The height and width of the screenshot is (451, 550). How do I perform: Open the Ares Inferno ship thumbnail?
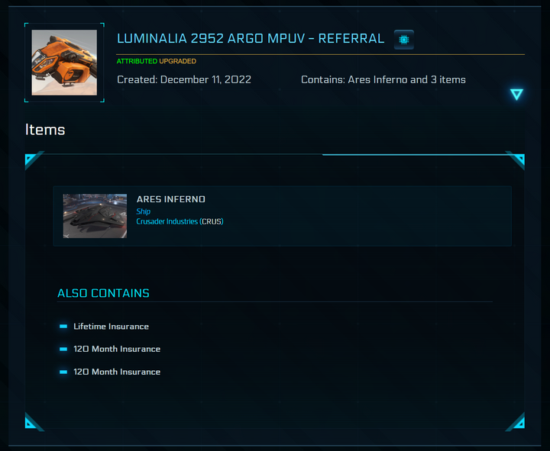coord(95,216)
